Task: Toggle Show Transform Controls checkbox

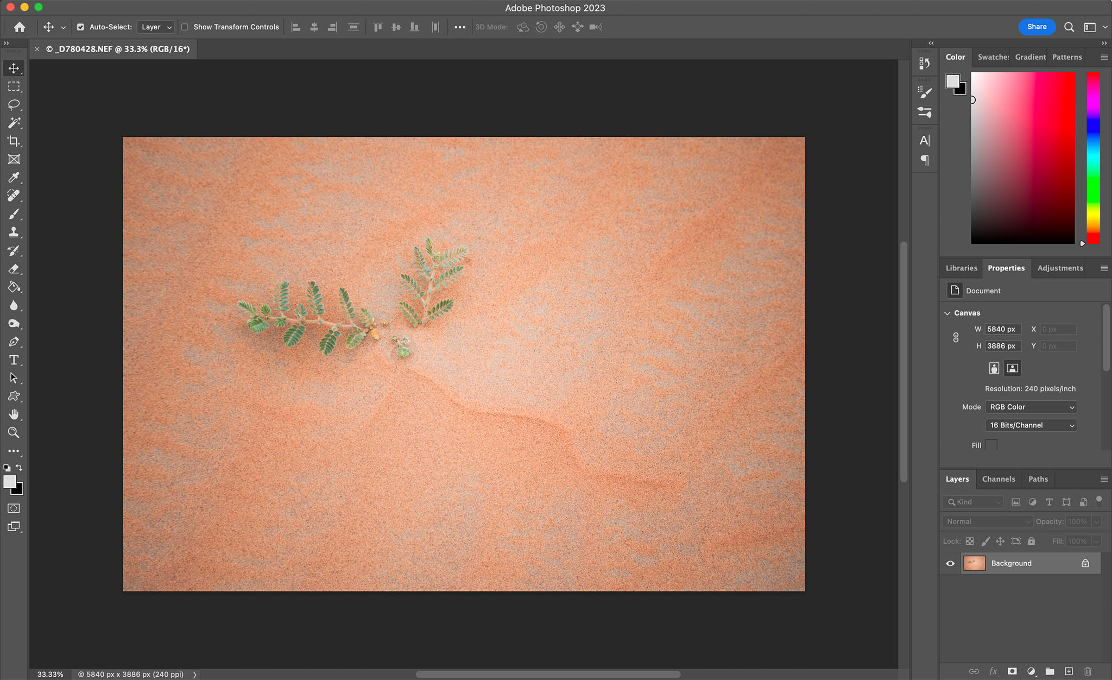Action: (184, 27)
